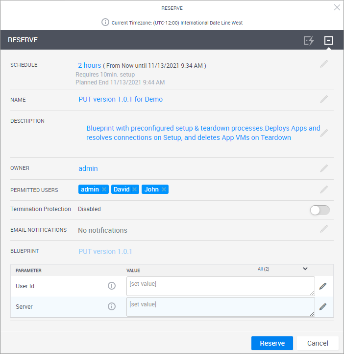Cancel the reservation dialog
The height and width of the screenshot is (354, 344).
point(318,343)
